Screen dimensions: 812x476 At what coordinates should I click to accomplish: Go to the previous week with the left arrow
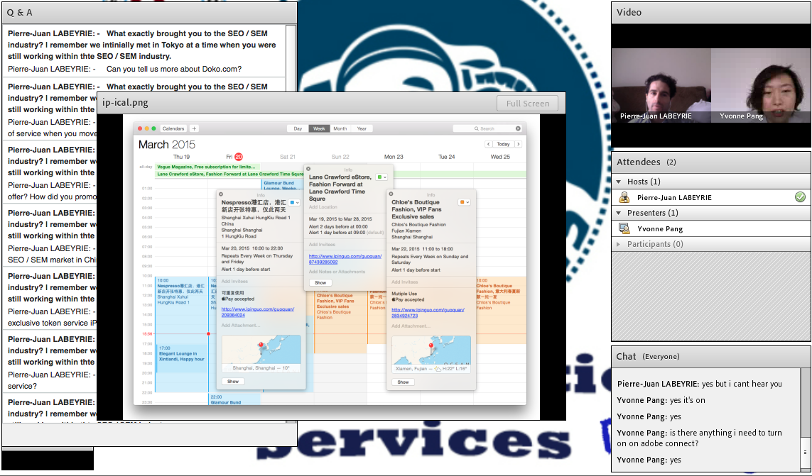click(488, 144)
